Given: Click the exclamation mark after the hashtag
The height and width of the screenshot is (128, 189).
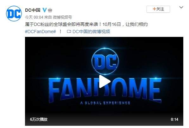Looking at the screenshot, I should (60, 32).
